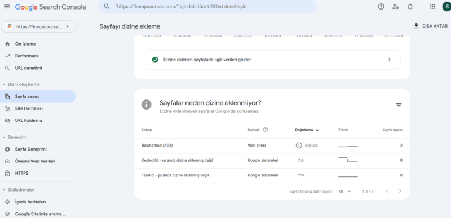Open the HTTPS report

point(21,173)
